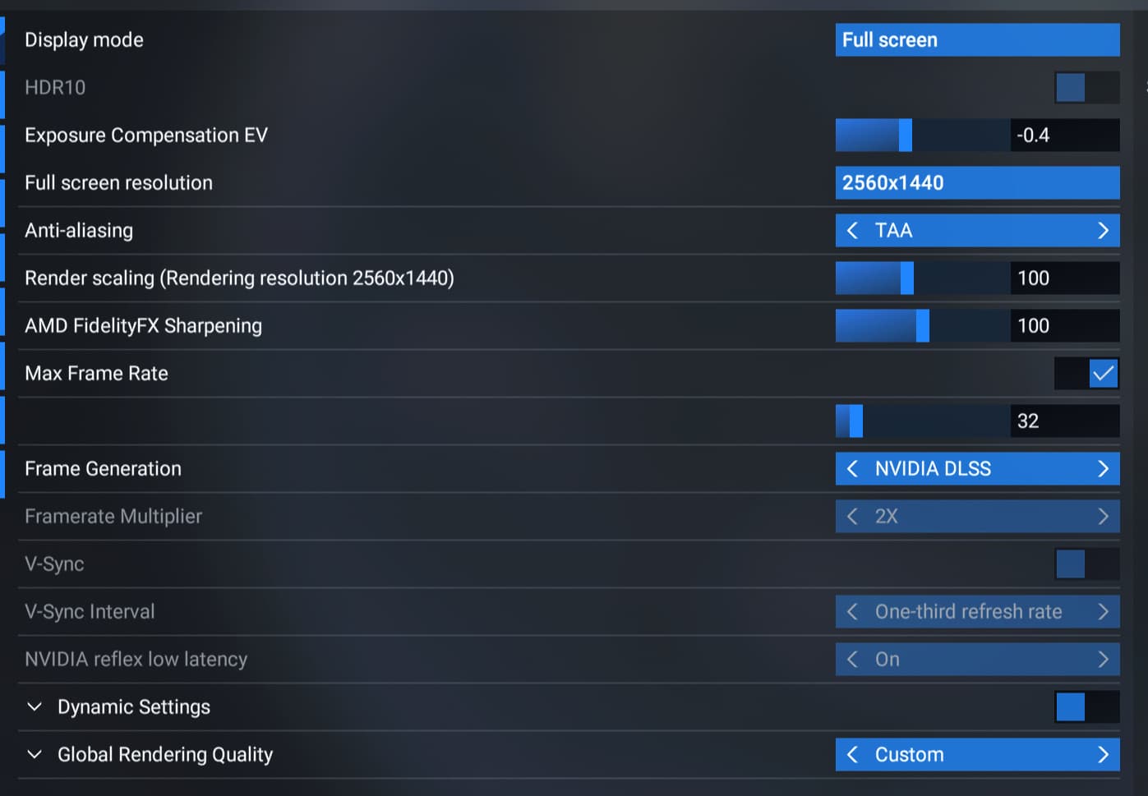Click the AMD FidelityFX Sharpening slider
This screenshot has height=796, width=1148.
point(923,325)
